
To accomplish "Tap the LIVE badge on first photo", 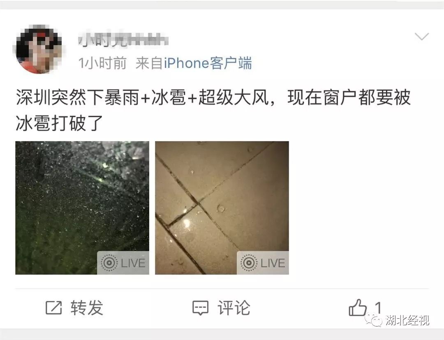I will 123,262.
